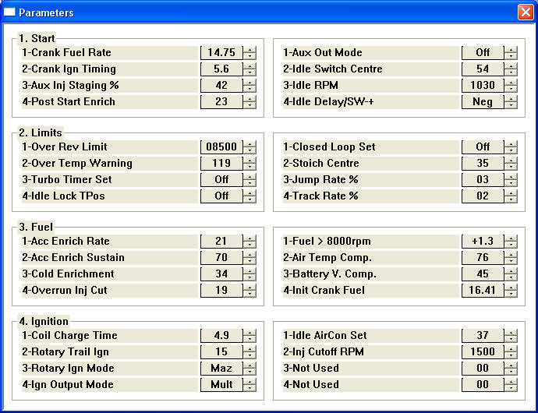Select the Ign Output Mode value Mult

pos(221,385)
